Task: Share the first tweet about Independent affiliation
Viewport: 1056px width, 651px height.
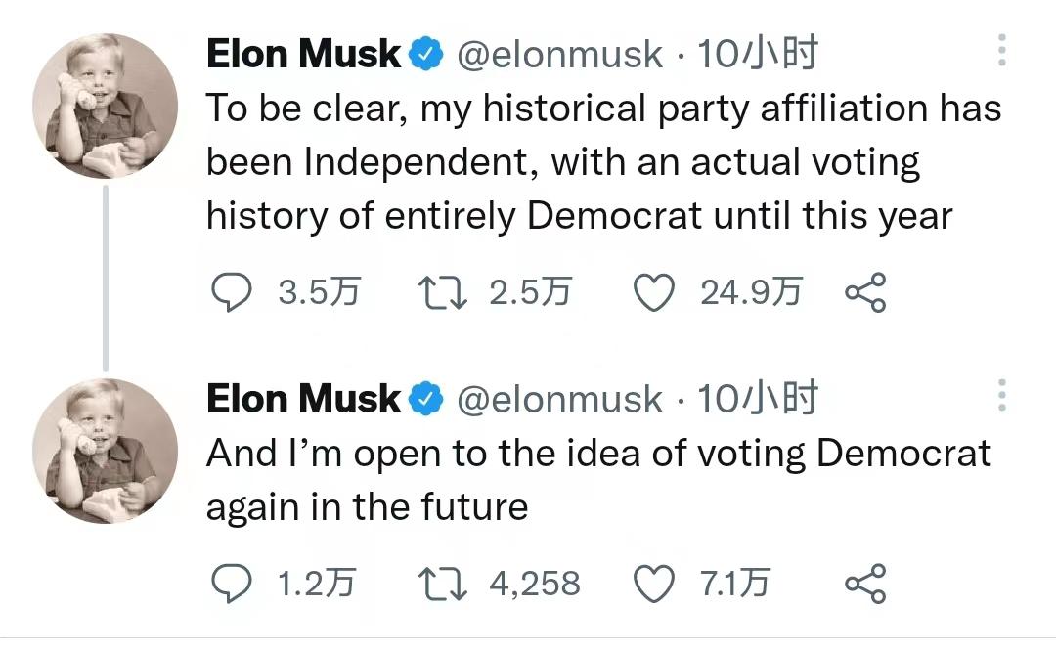Action: [x=864, y=292]
